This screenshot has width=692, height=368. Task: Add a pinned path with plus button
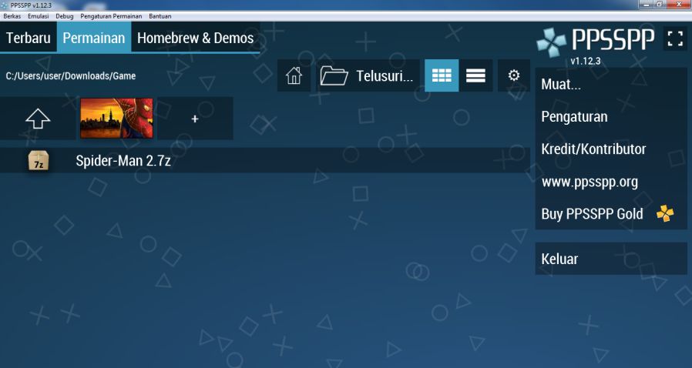click(195, 119)
